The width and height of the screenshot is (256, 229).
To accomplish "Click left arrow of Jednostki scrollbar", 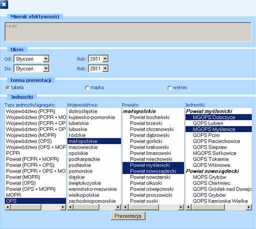I will tap(188, 207).
